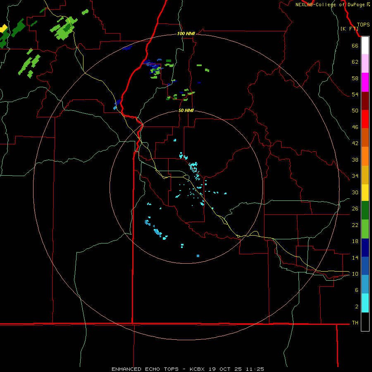Select the light pink swatch in echo tops legend
The image size is (372, 372).
click(365, 63)
